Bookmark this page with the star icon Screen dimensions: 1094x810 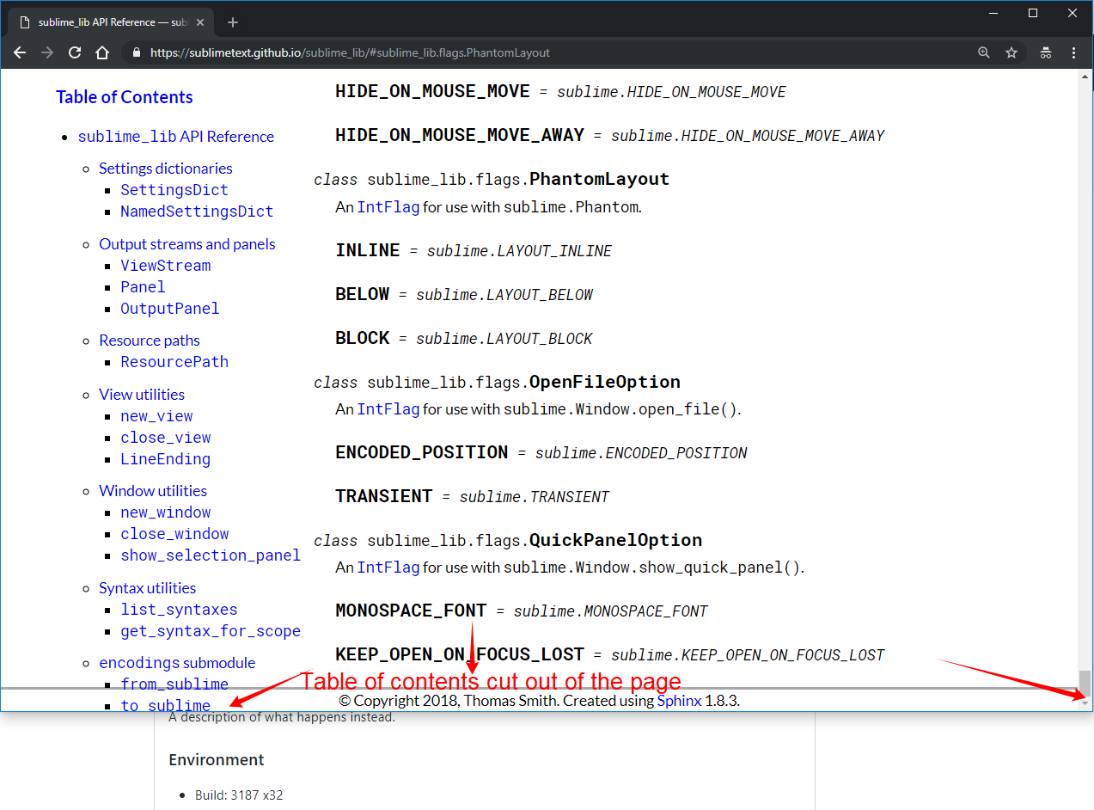(1011, 52)
